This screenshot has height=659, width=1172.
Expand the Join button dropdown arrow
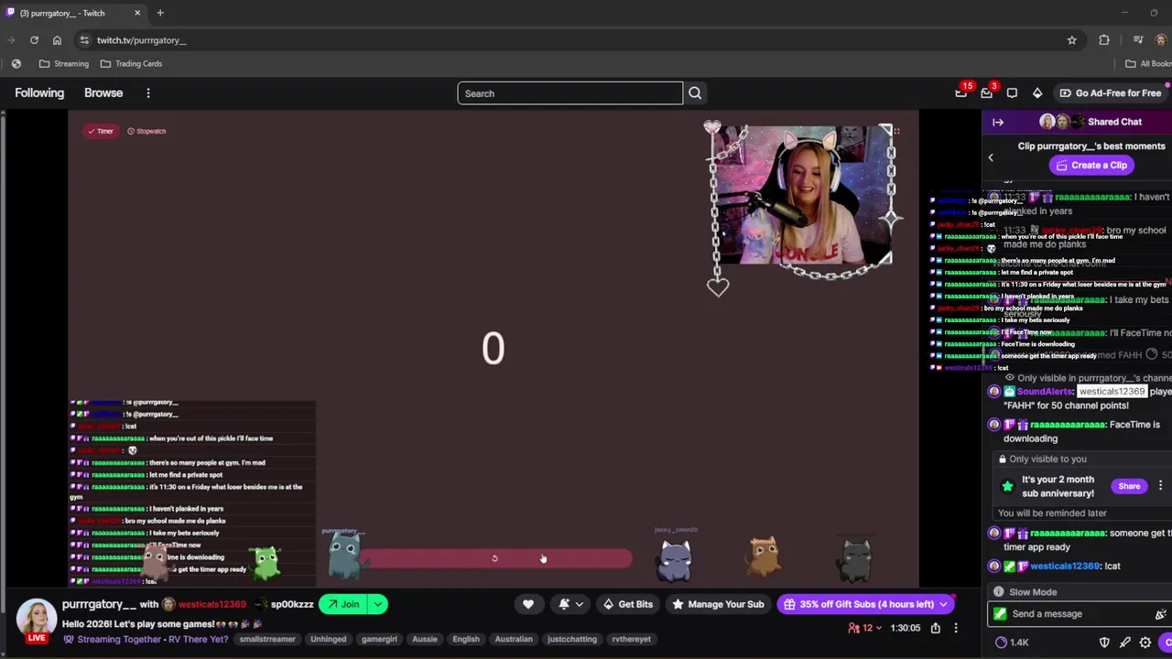(x=377, y=604)
